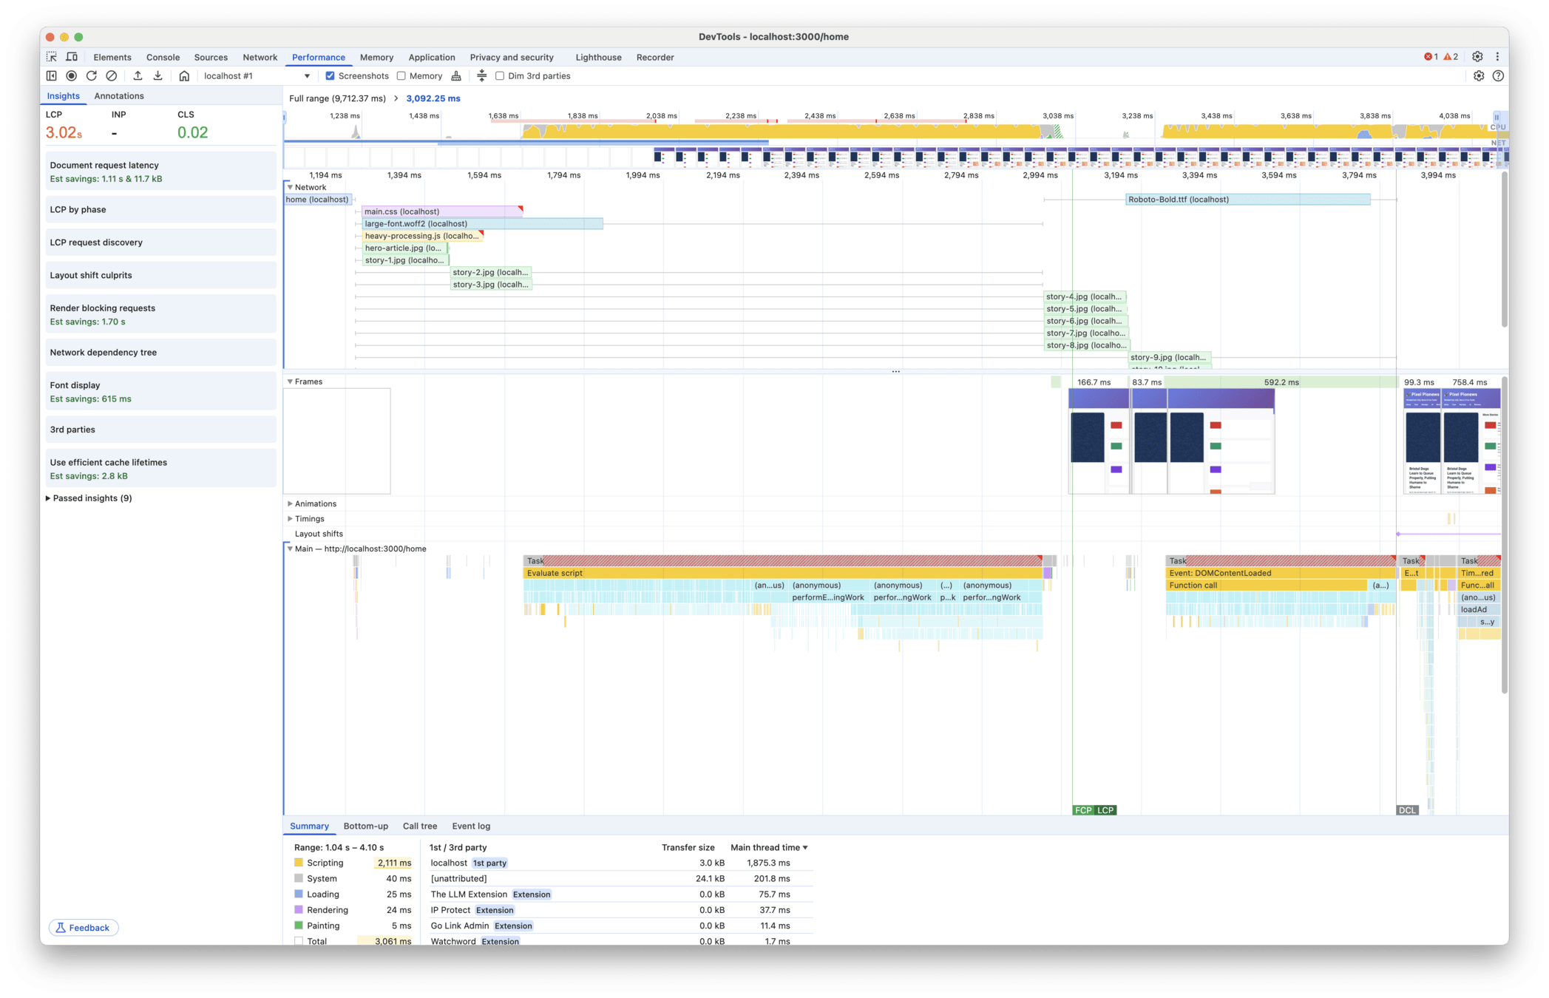Viewport: 1549px width, 998px height.
Task: Download the current trace profile
Action: (157, 76)
